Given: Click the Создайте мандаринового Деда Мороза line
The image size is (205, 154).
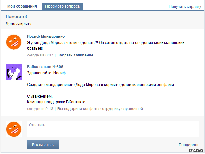Looking at the screenshot, I should pyautogui.click(x=101, y=85).
